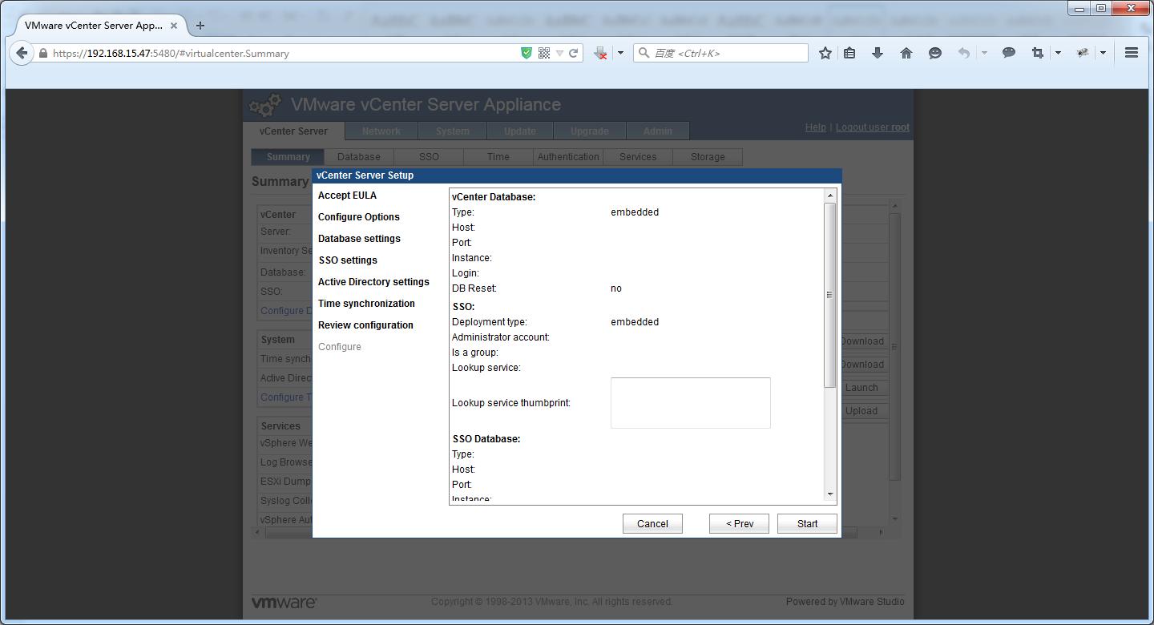The width and height of the screenshot is (1154, 625).
Task: Click the review panel scrollbar up arrow
Action: [830, 196]
